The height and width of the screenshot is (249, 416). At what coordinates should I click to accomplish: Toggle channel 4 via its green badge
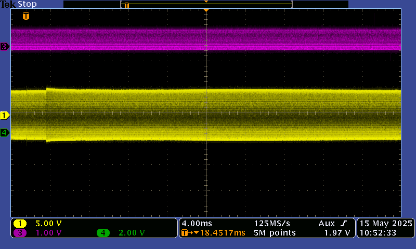[x=103, y=233]
